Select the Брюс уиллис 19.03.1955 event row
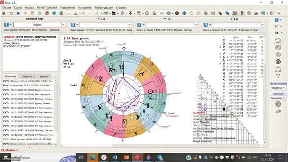The width and height of the screenshot is (288, 162). (28, 139)
